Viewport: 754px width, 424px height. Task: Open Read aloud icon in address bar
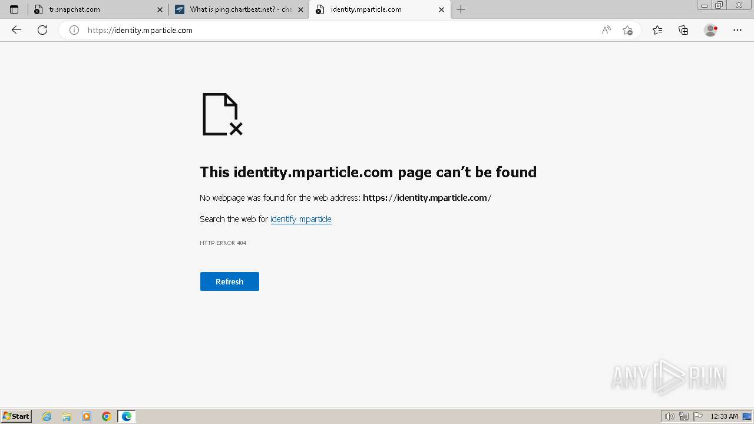click(x=606, y=30)
